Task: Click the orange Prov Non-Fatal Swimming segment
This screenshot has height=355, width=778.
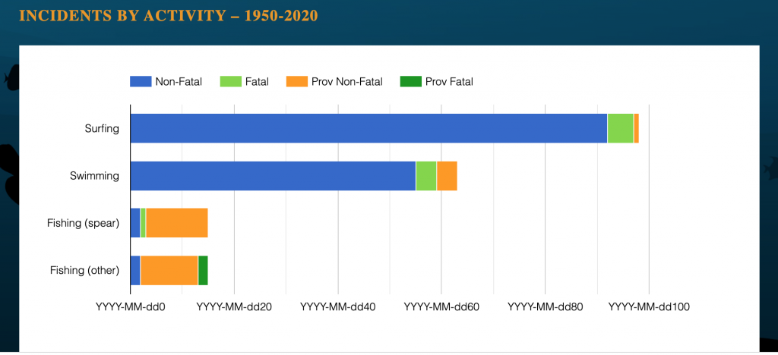Action: (x=447, y=176)
